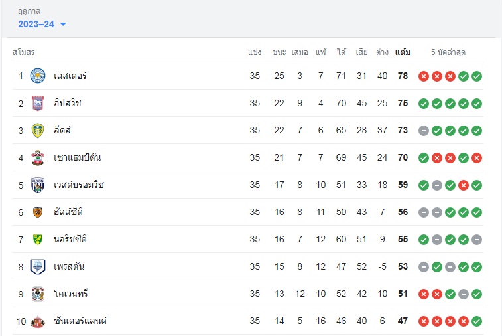Click the Ipswich club crest icon
Screen dimensions: 502x336
(x=38, y=103)
